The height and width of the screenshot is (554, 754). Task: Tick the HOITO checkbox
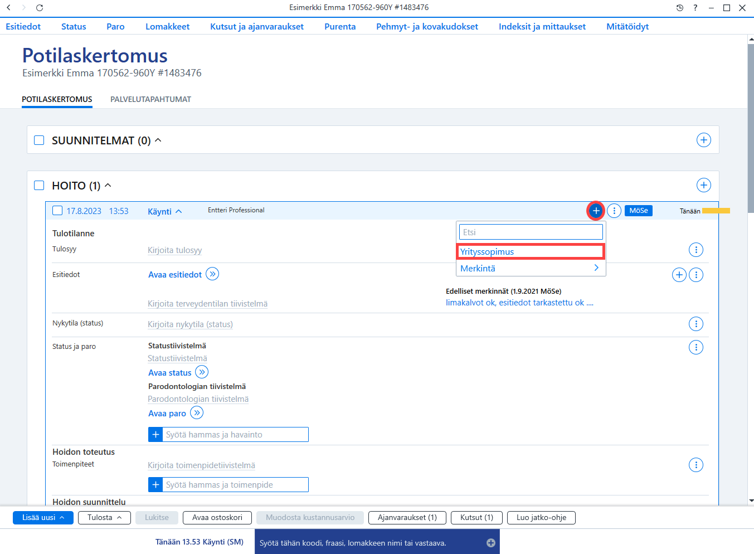pyautogui.click(x=39, y=185)
